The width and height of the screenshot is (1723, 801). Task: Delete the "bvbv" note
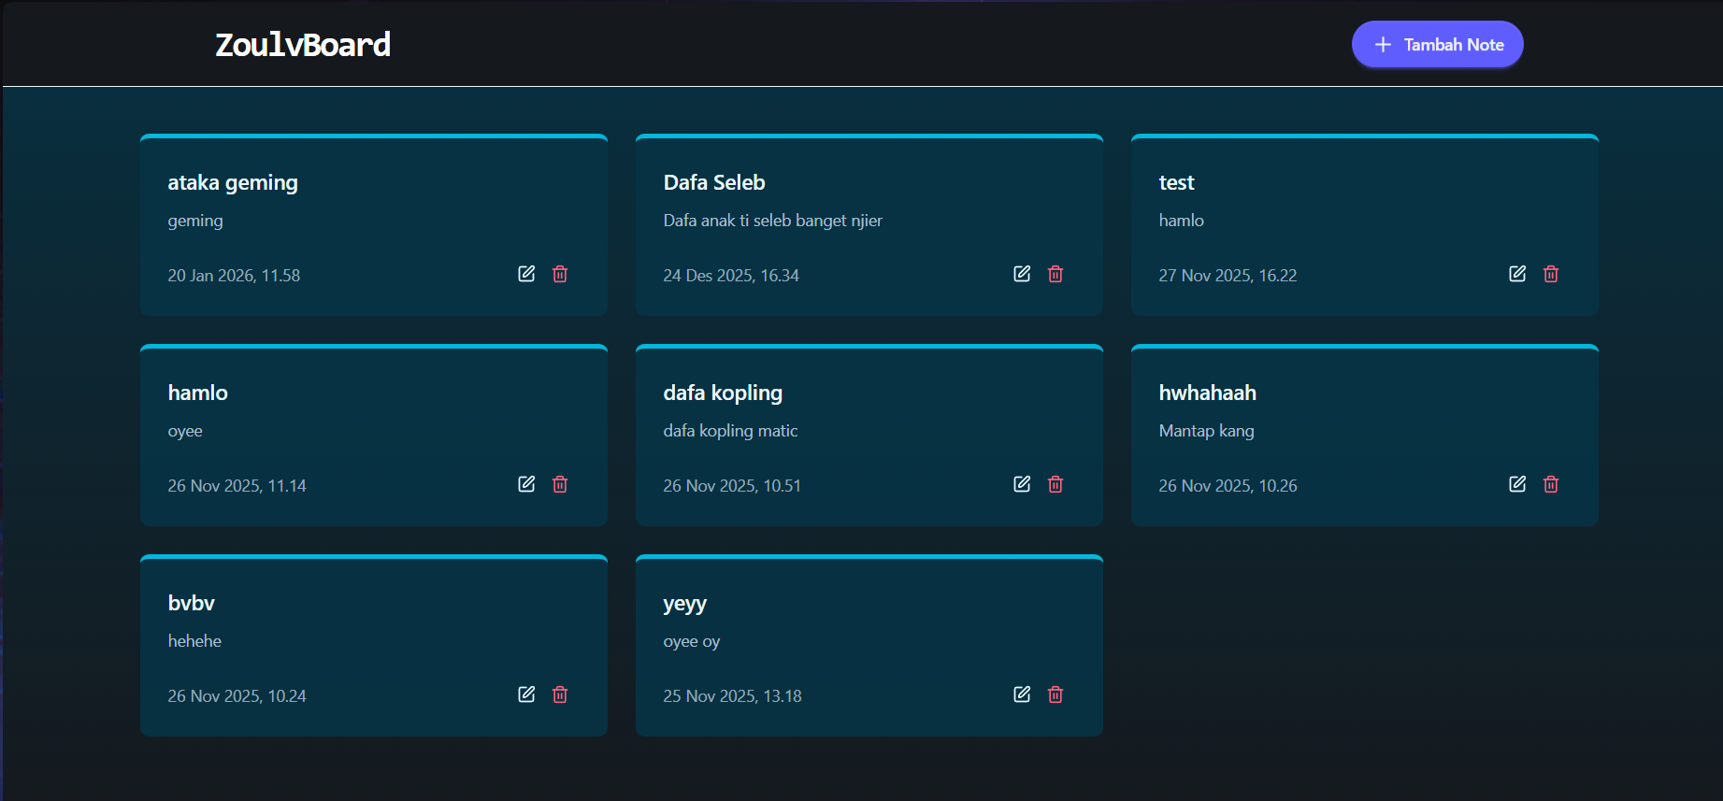click(560, 694)
